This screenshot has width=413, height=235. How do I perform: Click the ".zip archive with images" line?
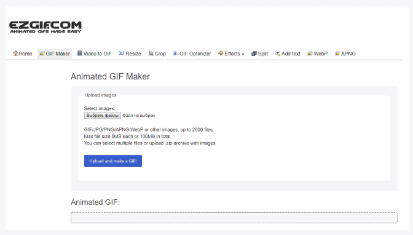150,143
